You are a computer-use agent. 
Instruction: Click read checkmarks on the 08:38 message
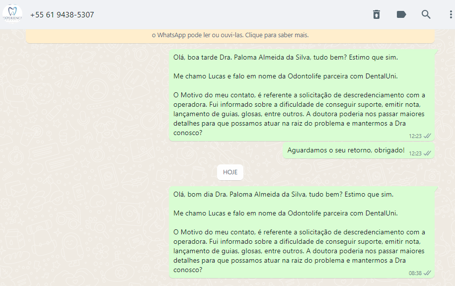click(428, 273)
